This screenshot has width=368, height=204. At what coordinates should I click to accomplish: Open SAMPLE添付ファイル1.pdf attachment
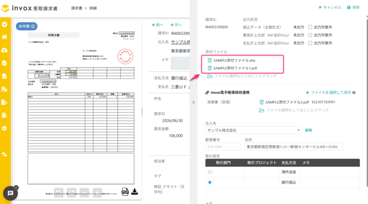pos(235,68)
